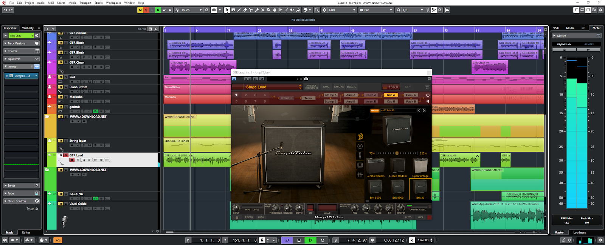The width and height of the screenshot is (605, 245).
Task: Switch to the VSTi tab in right zone
Action: tap(556, 28)
